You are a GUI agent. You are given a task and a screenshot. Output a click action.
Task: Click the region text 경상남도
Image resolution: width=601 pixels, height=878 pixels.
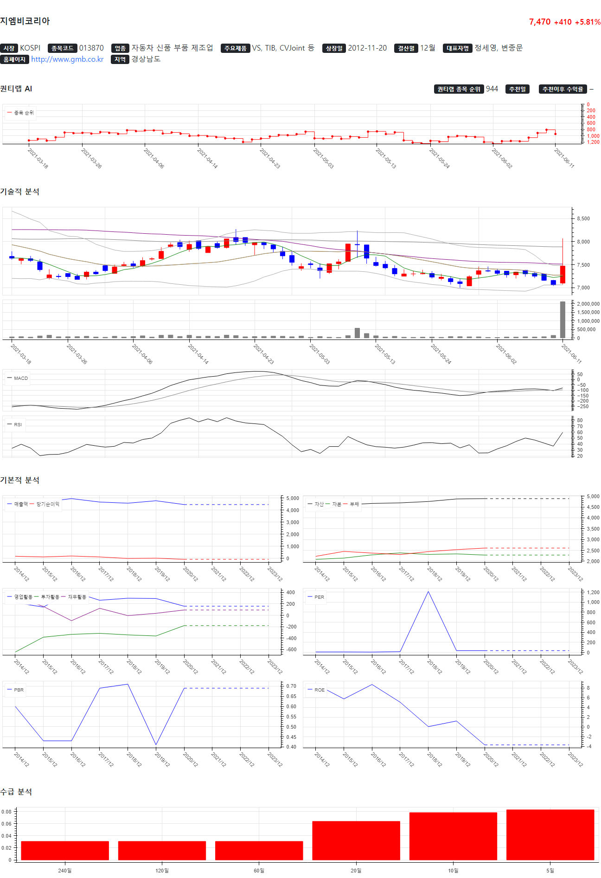pos(146,59)
